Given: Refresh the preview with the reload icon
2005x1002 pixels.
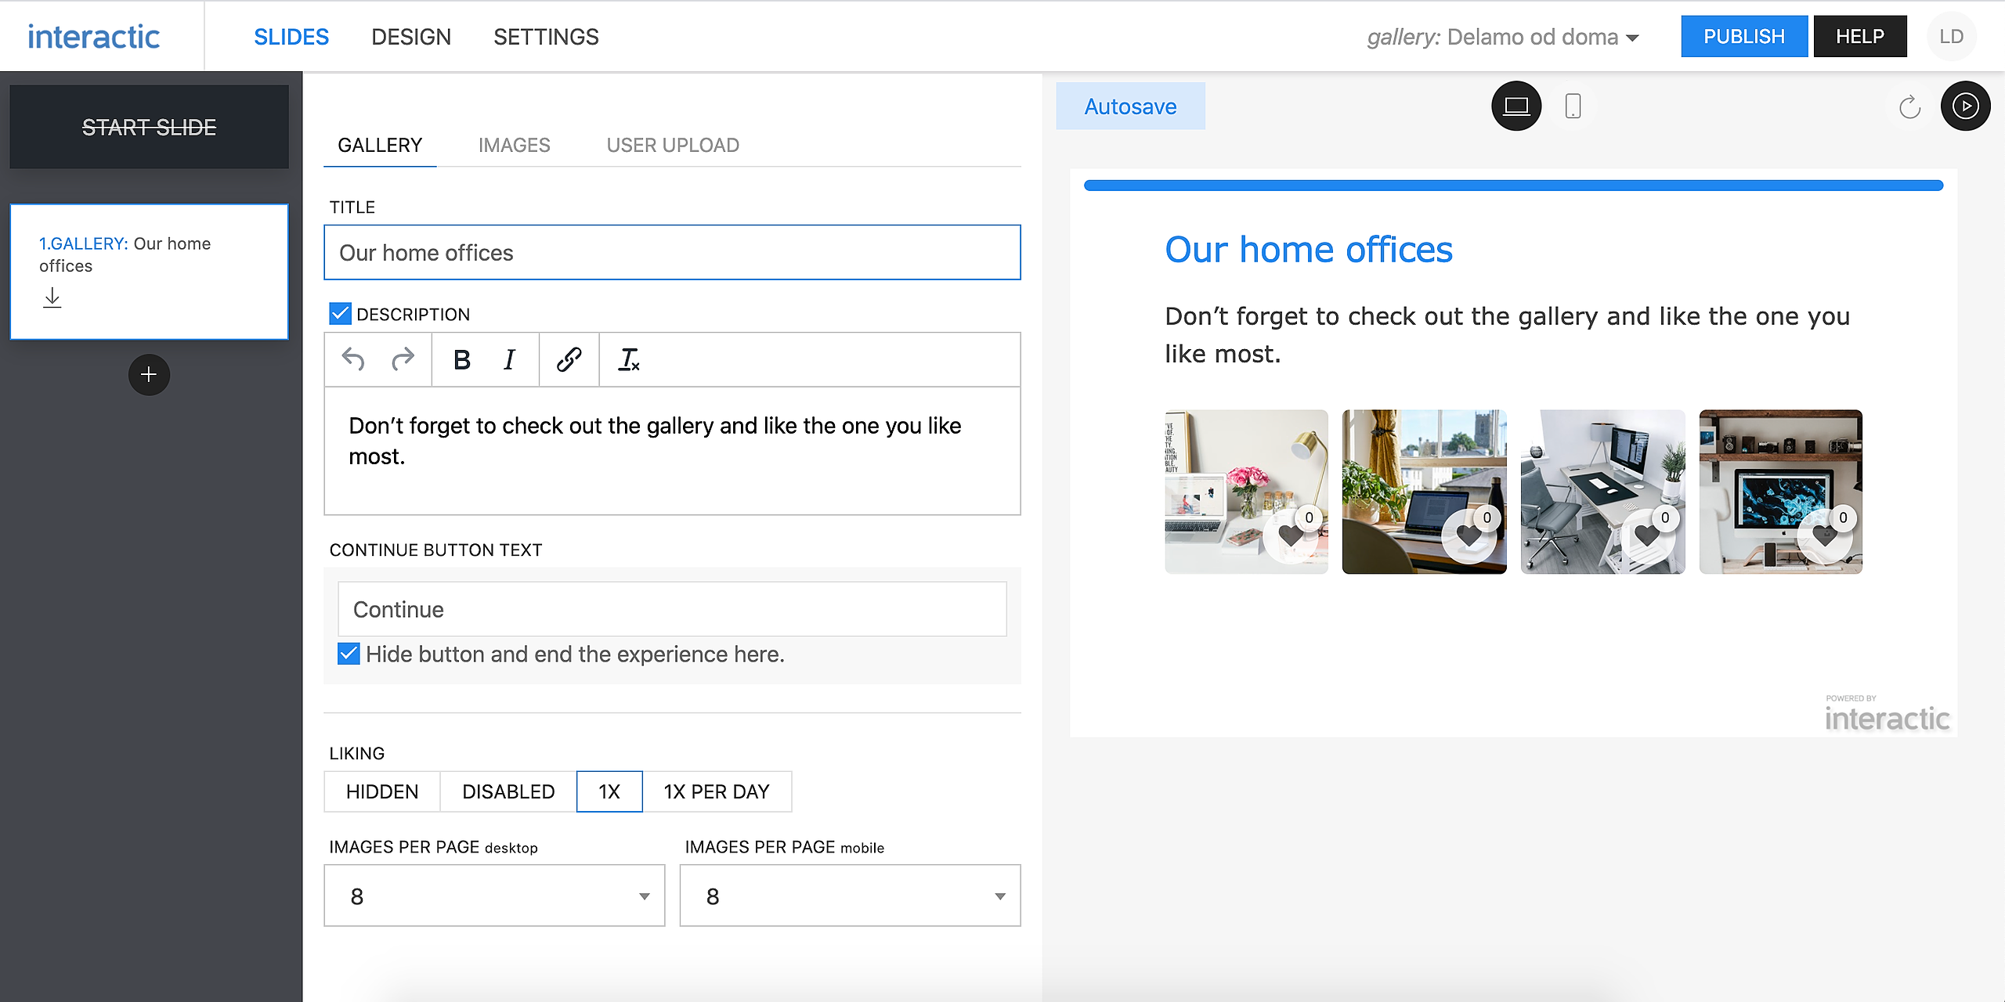Looking at the screenshot, I should (1909, 106).
